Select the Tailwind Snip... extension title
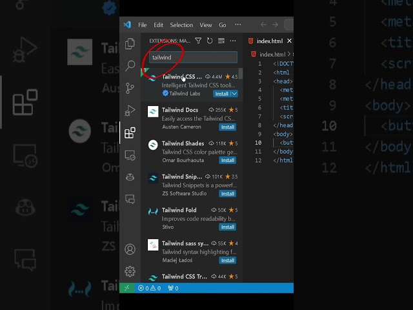The width and height of the screenshot is (413, 310). pos(182,176)
